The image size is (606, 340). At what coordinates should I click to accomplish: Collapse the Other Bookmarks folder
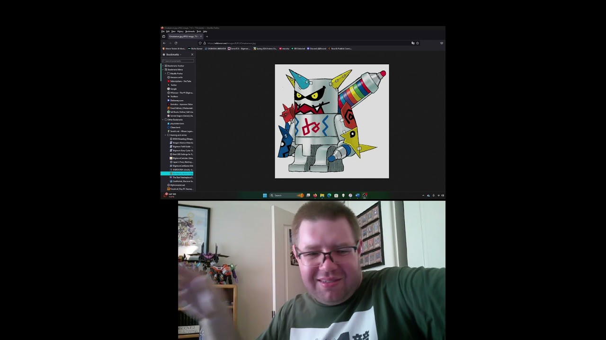(163, 119)
